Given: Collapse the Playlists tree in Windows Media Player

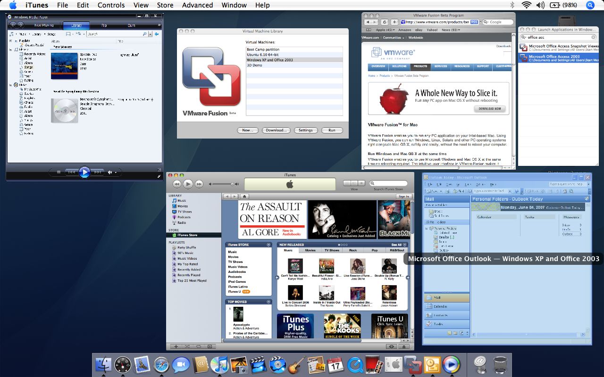Looking at the screenshot, I should coord(11,41).
